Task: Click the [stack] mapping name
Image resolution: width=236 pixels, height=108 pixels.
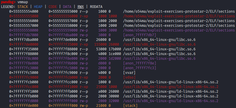Action: [130, 106]
